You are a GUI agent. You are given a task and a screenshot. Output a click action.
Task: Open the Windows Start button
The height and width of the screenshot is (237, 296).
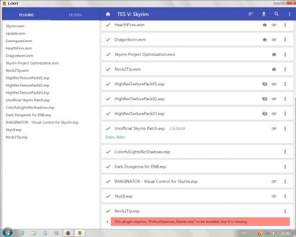click(8, 233)
